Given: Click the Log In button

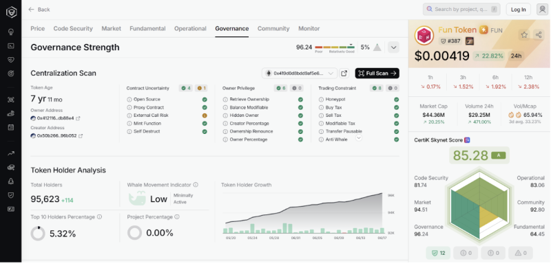Looking at the screenshot, I should coord(519,10).
